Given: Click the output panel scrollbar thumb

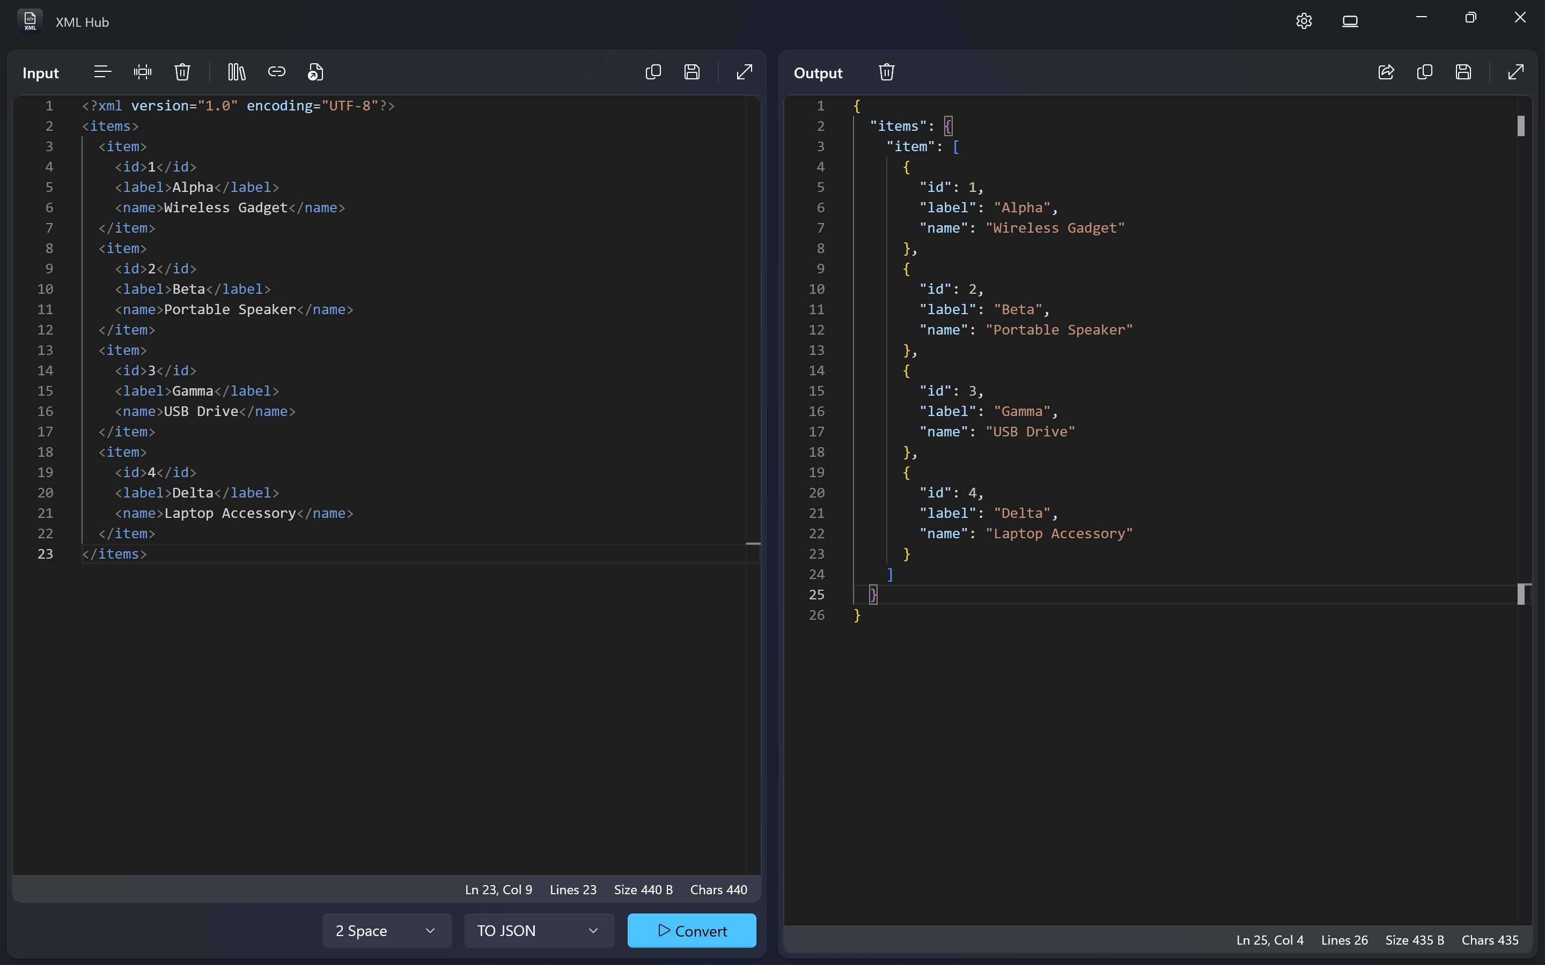Looking at the screenshot, I should [x=1521, y=127].
